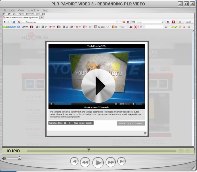Close the Tech Puzzle T03 popup
Image resolution: width=197 pixels, height=172 pixels.
point(145,133)
